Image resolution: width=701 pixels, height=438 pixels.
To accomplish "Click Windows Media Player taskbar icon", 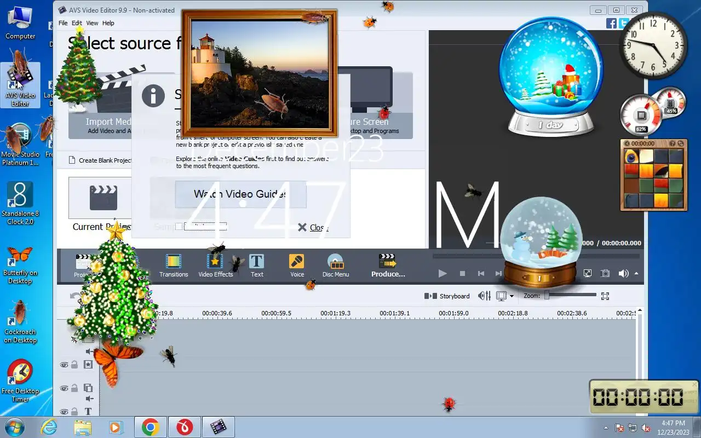I will click(116, 427).
